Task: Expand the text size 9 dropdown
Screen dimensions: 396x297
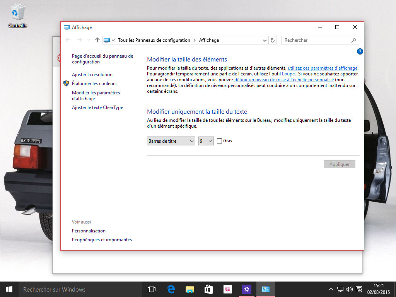Action: tap(206, 141)
